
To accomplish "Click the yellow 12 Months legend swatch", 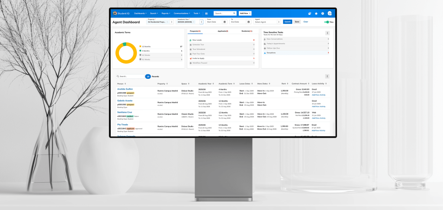I will click(x=140, y=46).
